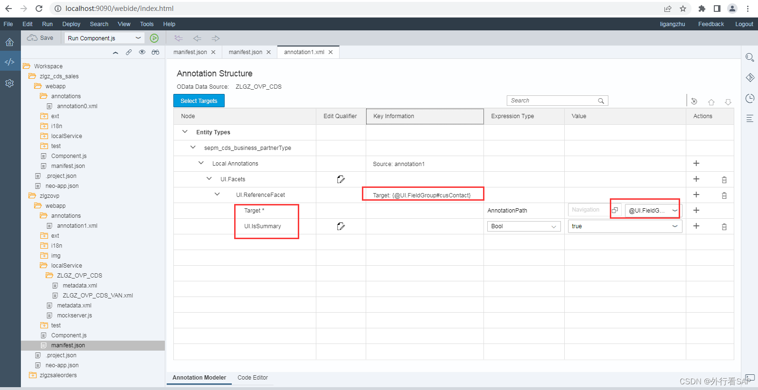Collapse the Local Annotations node
Image resolution: width=758 pixels, height=390 pixels.
pyautogui.click(x=201, y=163)
